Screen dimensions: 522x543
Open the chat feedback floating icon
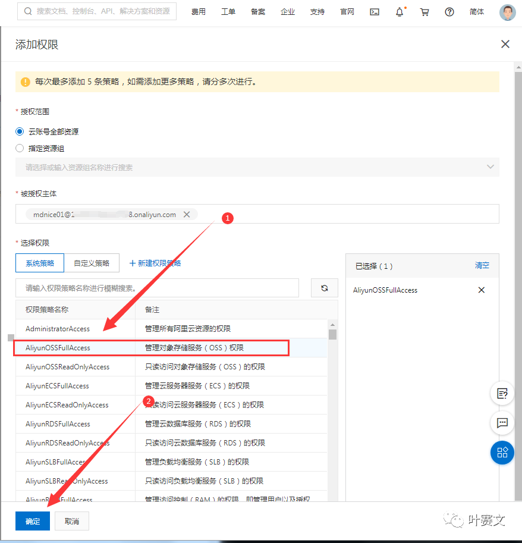tap(502, 423)
